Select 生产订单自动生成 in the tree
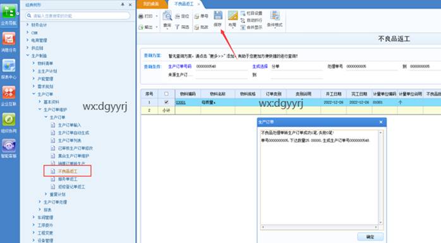Screen dimensions: 441x243 (x=73, y=133)
